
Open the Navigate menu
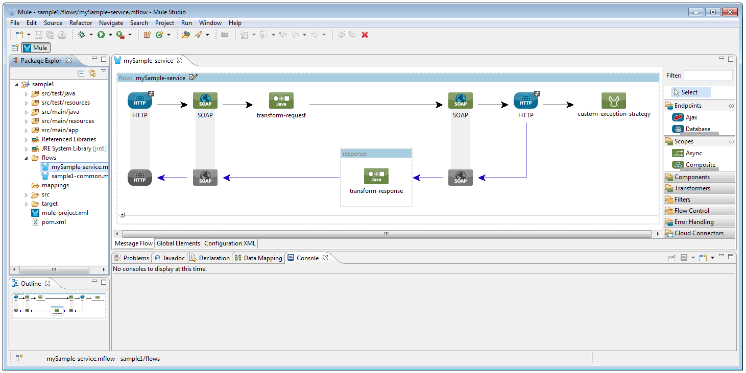111,23
